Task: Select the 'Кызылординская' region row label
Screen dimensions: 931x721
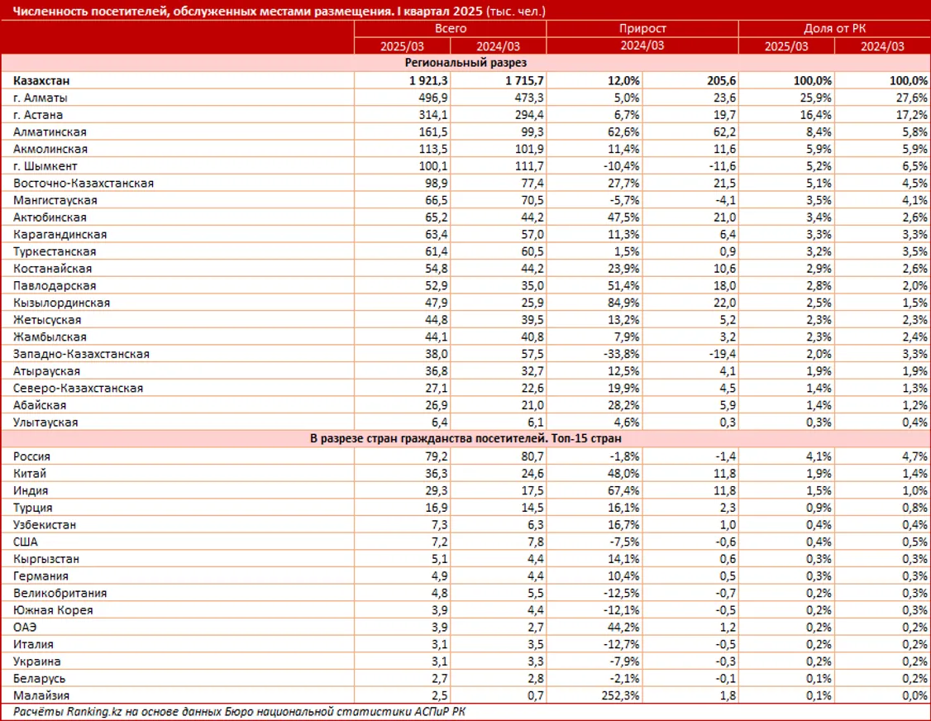Action: (61, 303)
